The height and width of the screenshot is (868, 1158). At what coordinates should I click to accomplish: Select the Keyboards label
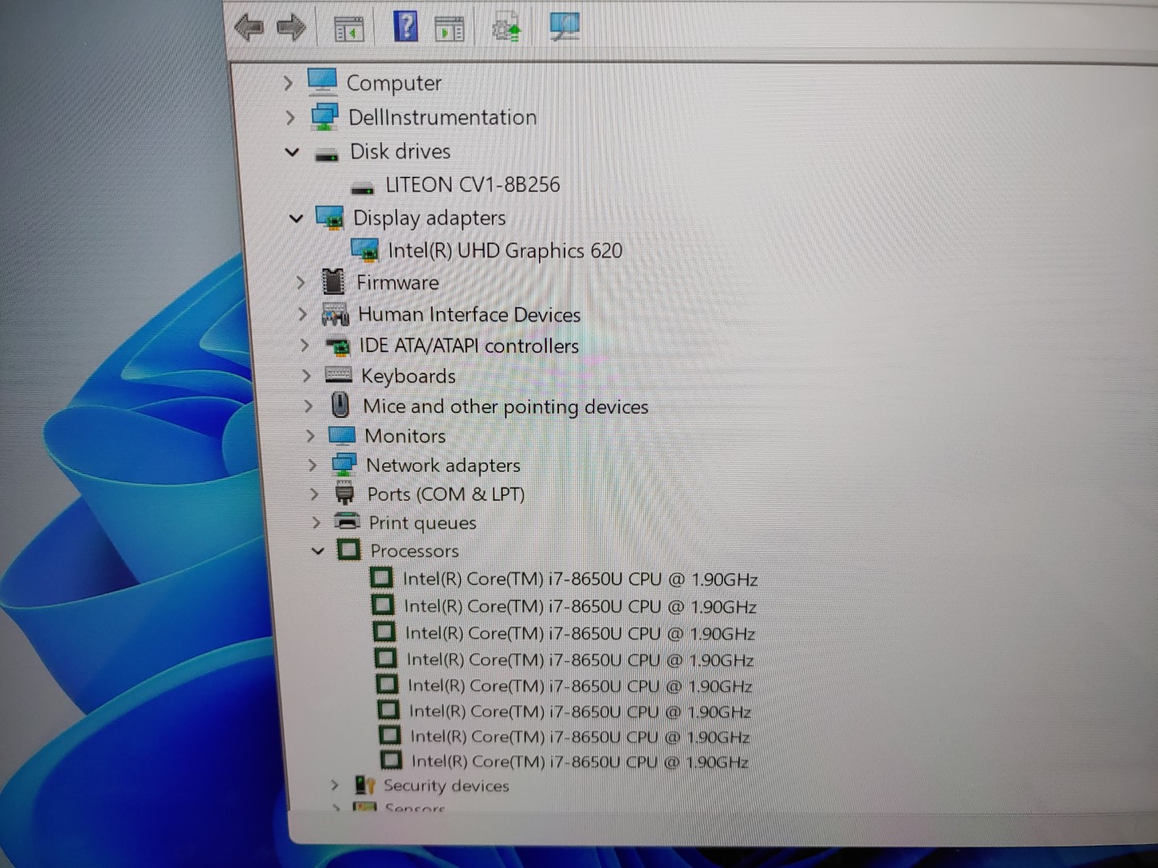pos(408,376)
